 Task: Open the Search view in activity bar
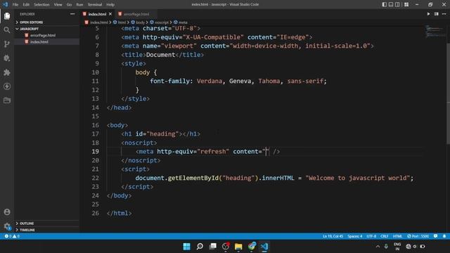(x=7, y=30)
